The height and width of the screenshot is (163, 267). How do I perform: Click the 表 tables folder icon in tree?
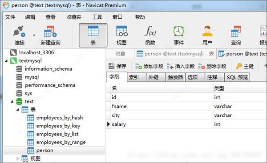point(25,110)
